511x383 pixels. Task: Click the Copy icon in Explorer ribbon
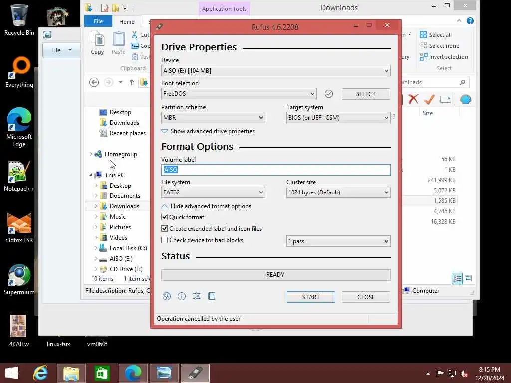97,43
